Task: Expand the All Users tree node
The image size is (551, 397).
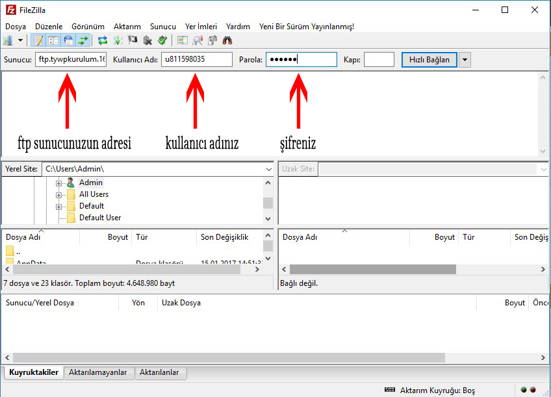Action: pos(58,195)
